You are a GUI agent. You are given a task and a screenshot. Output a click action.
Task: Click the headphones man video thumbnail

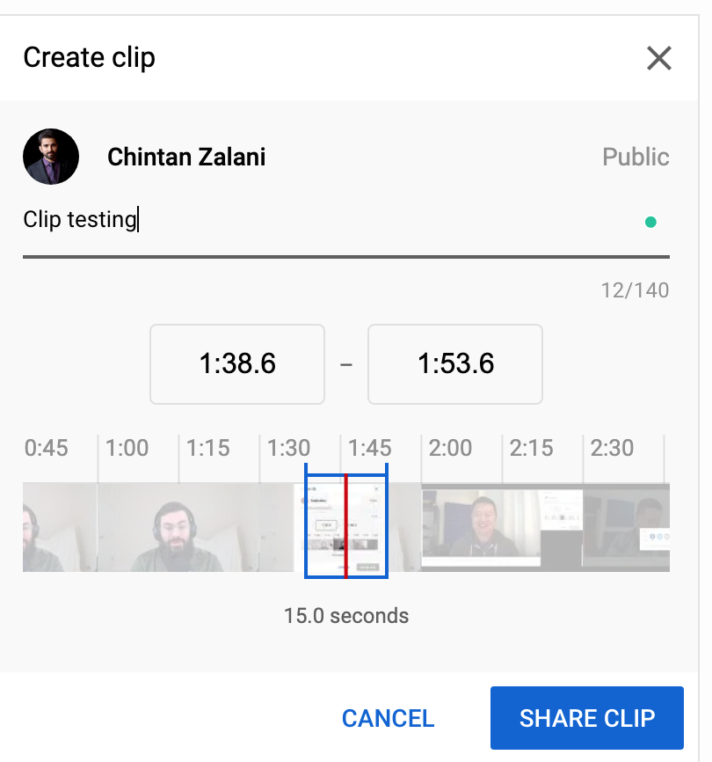coord(176,526)
